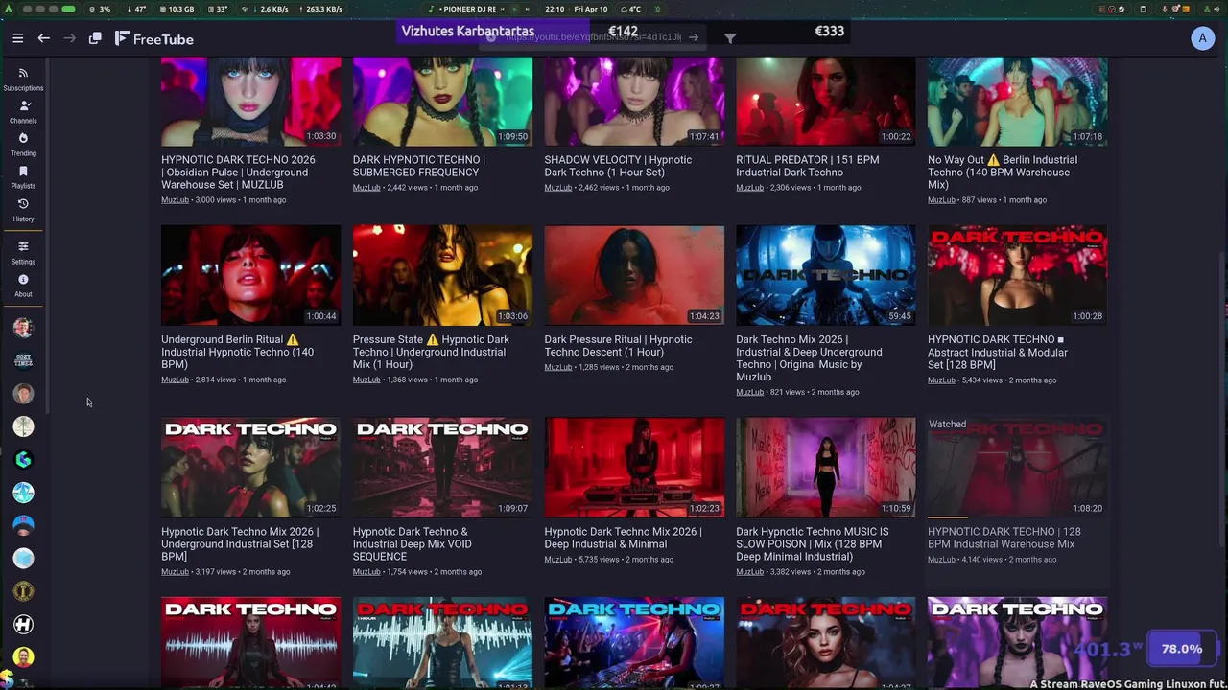This screenshot has width=1228, height=690.
Task: Open Pressure State Hypnotic Dark Techno title
Action: pyautogui.click(x=431, y=352)
